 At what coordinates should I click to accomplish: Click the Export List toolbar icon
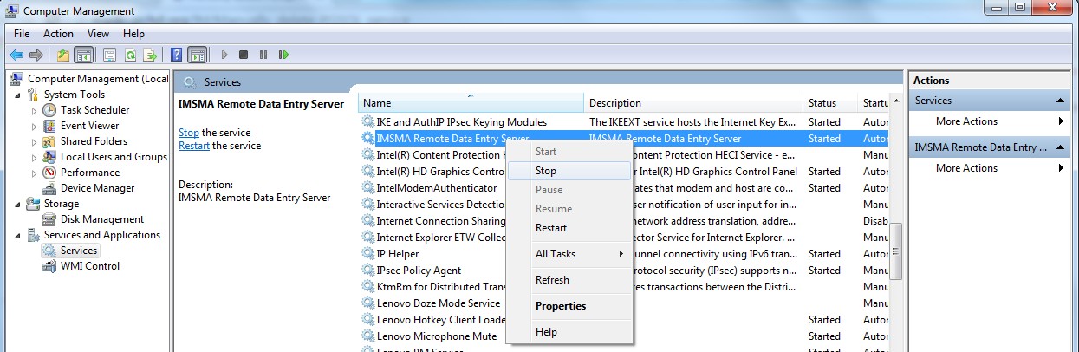pos(149,55)
